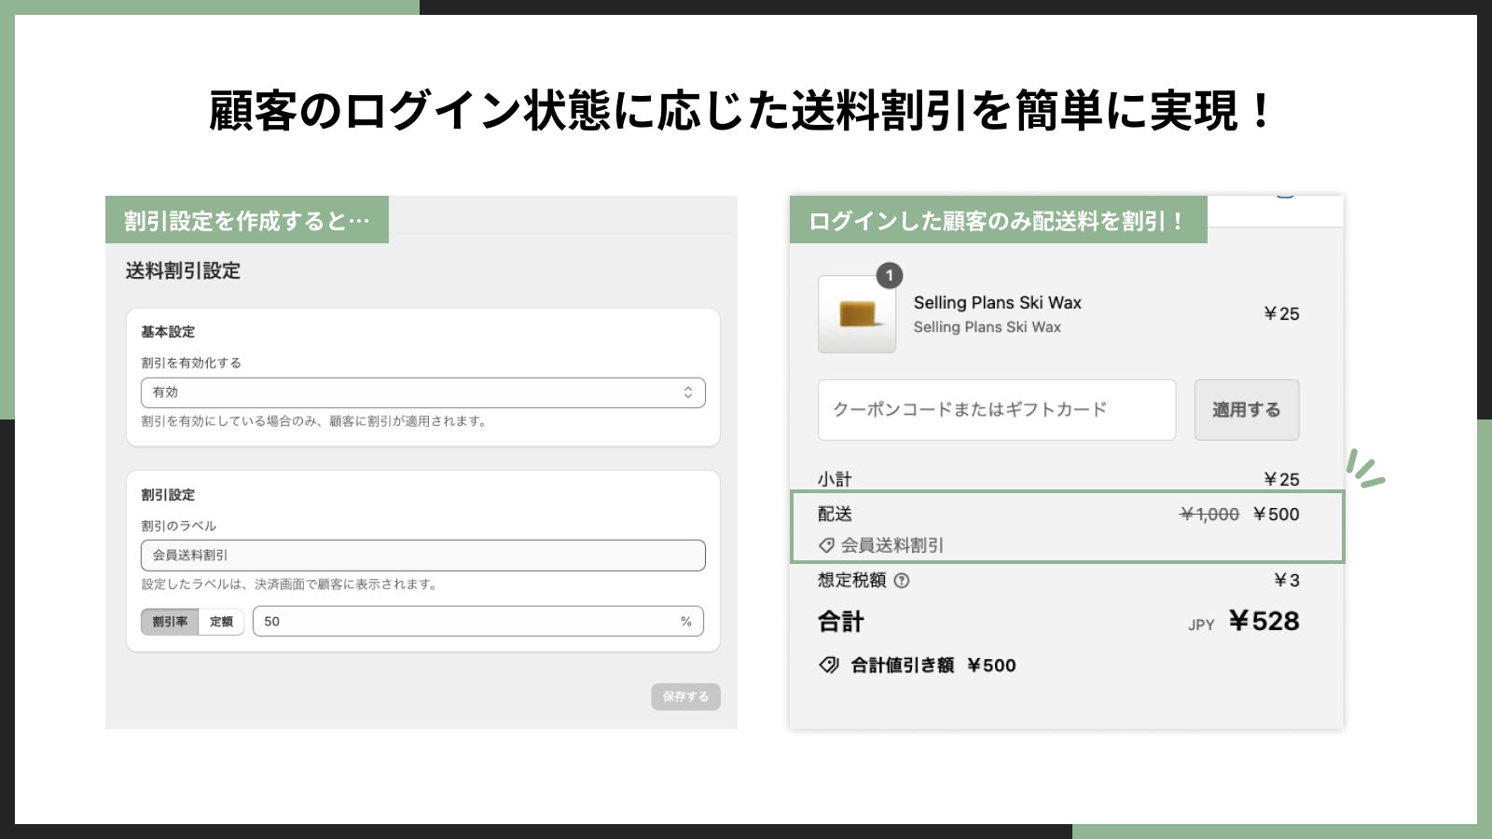Screen dimensions: 1492x839
Task: Click the help icon next to 想定税額
Action: point(902,580)
